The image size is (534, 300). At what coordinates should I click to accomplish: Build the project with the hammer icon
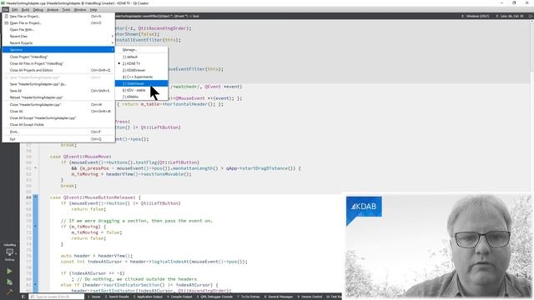tap(9, 292)
